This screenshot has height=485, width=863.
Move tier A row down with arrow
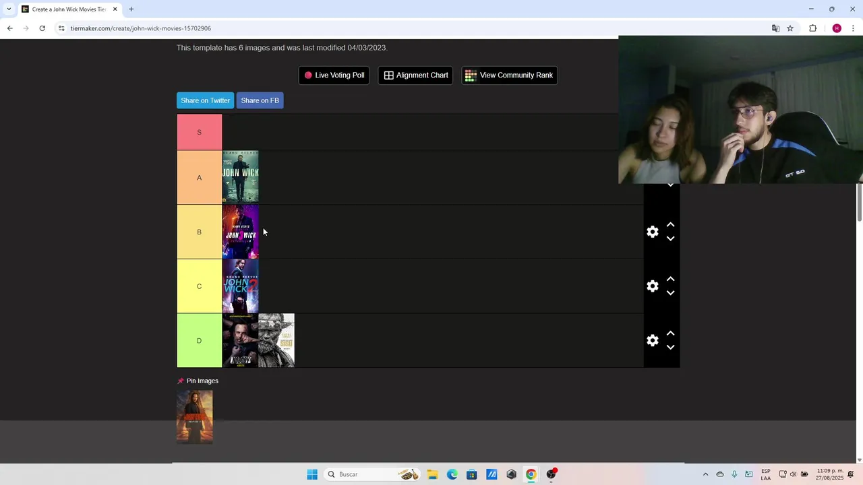pos(670,185)
